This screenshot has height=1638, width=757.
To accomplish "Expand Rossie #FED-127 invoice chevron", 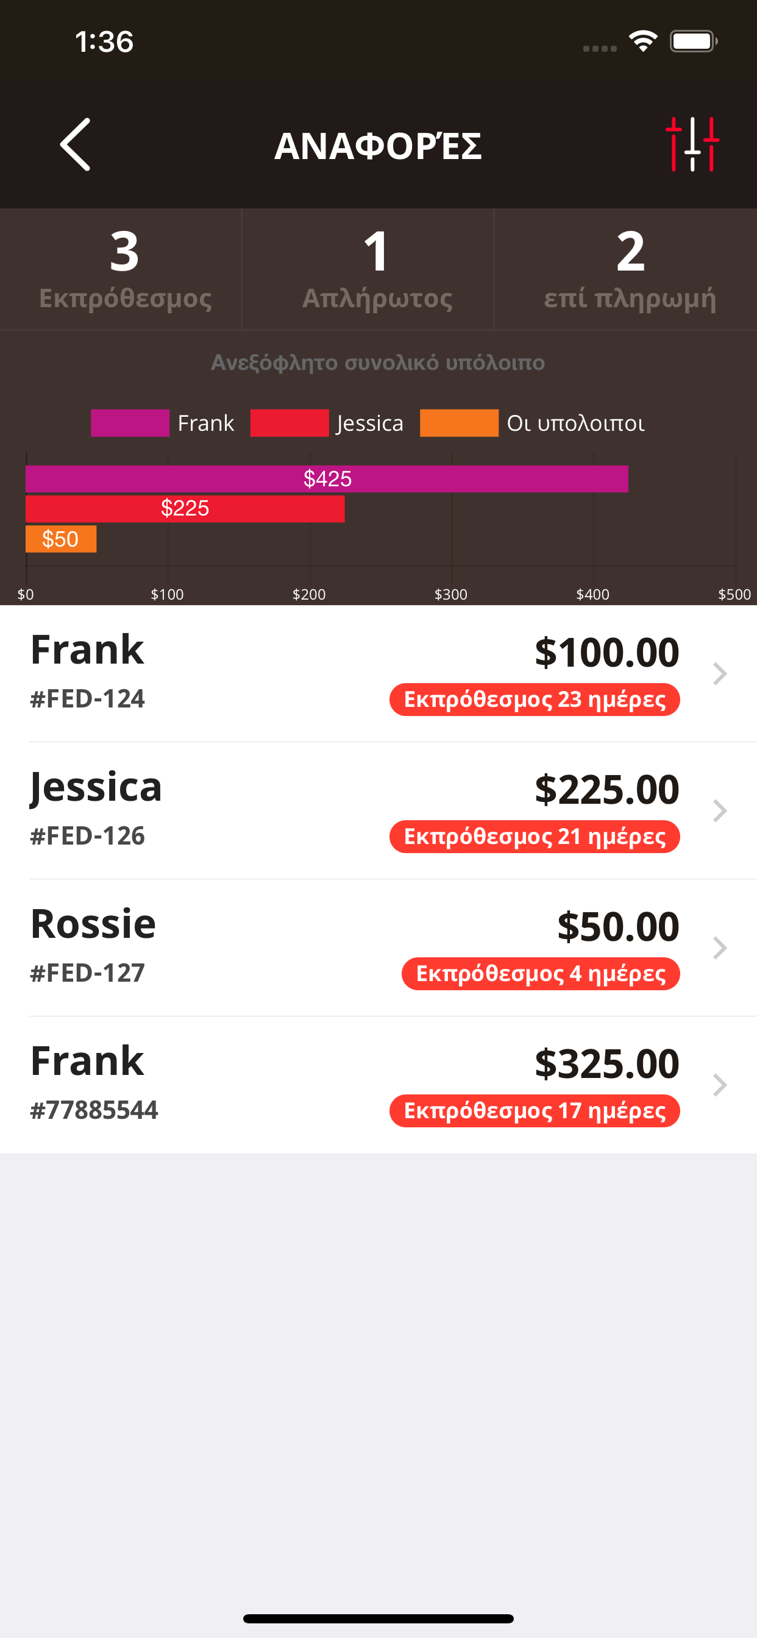I will point(719,948).
